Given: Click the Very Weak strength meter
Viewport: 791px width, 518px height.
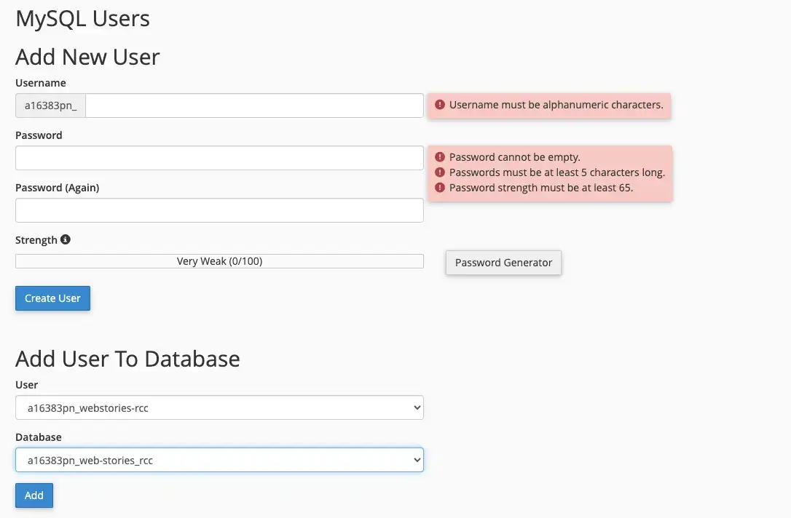Looking at the screenshot, I should 219,260.
